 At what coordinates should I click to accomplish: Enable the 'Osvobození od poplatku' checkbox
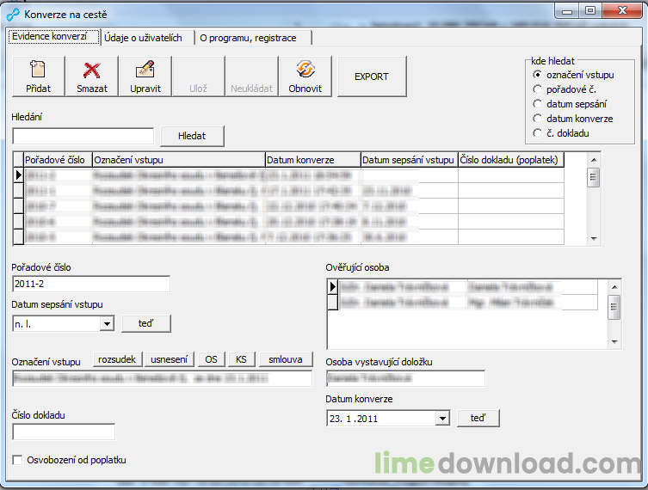(18, 460)
